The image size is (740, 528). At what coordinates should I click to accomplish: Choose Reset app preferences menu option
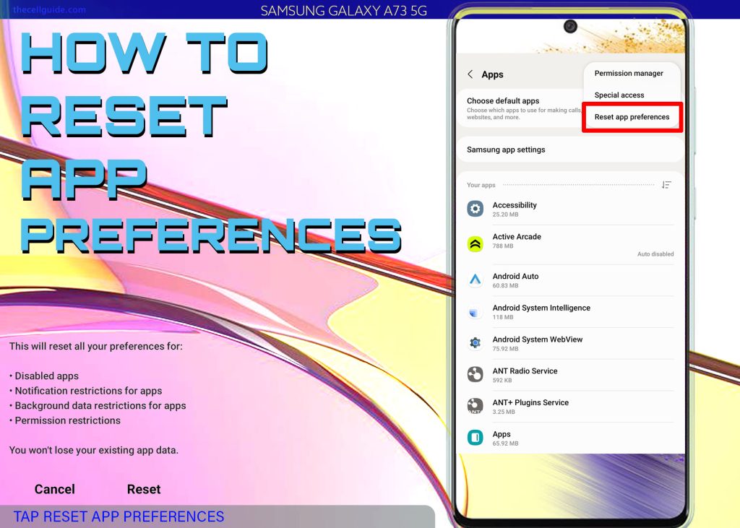632,116
